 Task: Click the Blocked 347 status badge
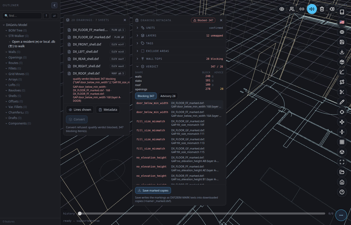[203, 20]
